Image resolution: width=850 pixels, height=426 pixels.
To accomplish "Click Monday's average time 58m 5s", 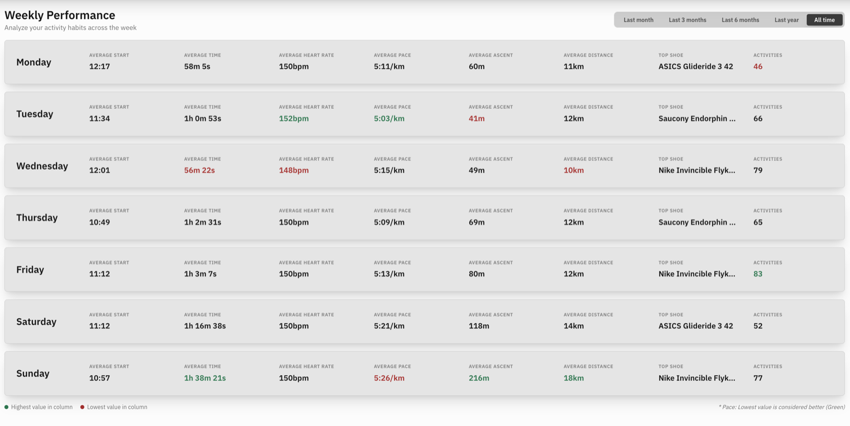I will (x=197, y=66).
